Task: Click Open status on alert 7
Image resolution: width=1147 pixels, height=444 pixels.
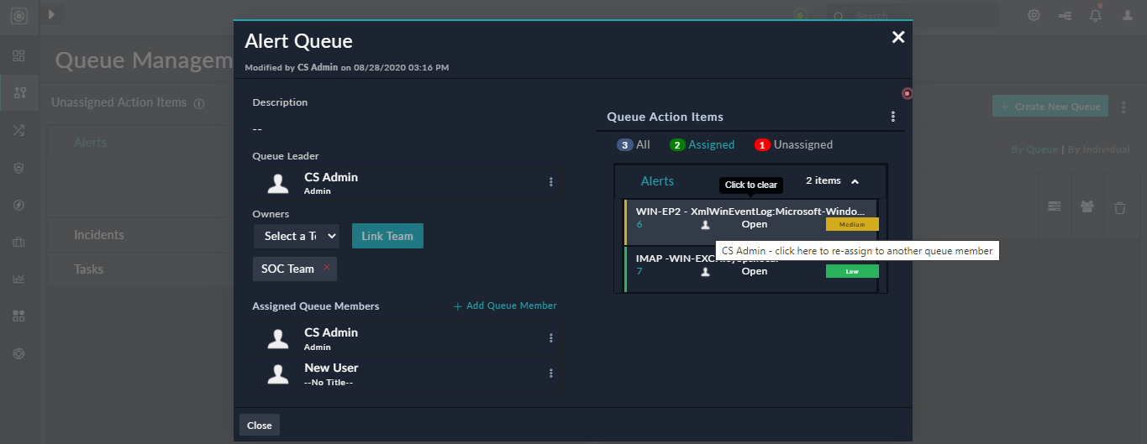Action: (x=755, y=271)
